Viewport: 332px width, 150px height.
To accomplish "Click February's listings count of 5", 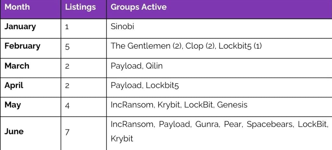I will (67, 47).
